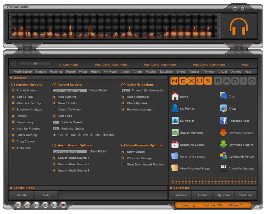Open the Stations tab
Viewport: 267px width, 214px height.
(41, 72)
